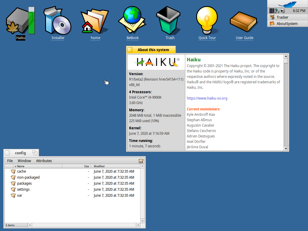Viewport: 308px width, 231px height.
Task: Click the 'settings' folder name
Action: pos(23,189)
